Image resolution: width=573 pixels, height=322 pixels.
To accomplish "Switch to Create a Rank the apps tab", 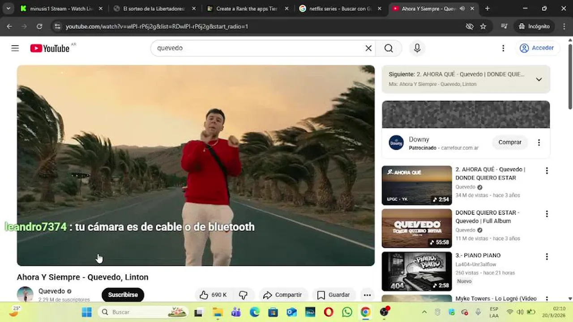I will tap(248, 8).
